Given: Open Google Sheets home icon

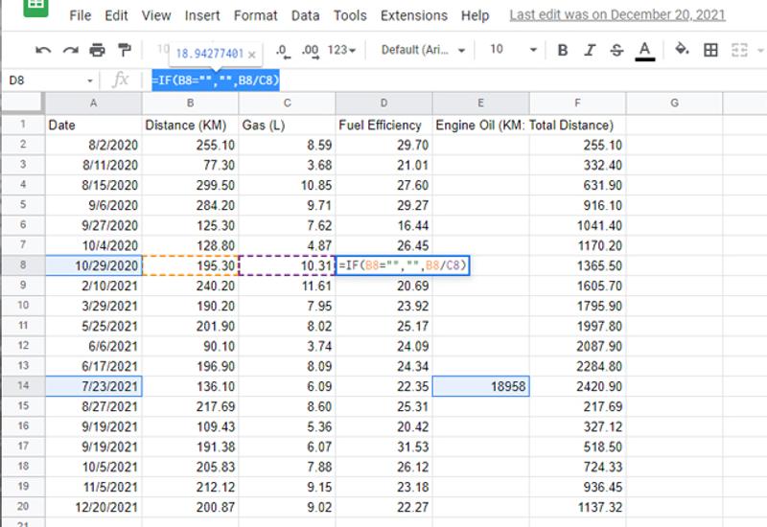Looking at the screenshot, I should click(x=35, y=7).
